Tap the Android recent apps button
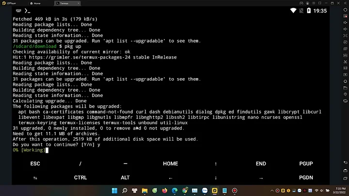The height and width of the screenshot is (196, 349). pyautogui.click(x=345, y=178)
